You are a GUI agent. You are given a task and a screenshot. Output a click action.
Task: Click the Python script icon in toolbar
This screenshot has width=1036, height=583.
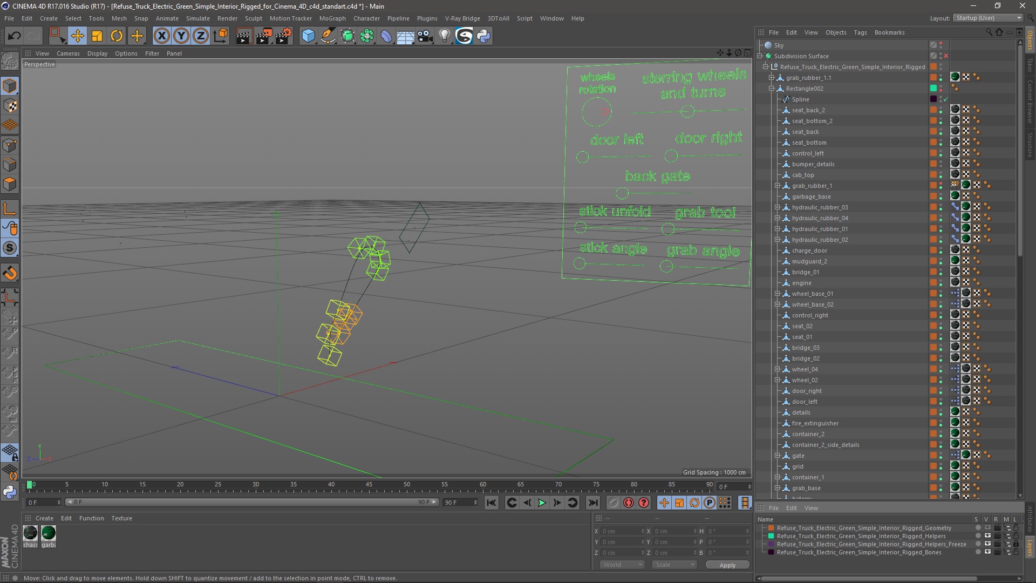coord(483,36)
